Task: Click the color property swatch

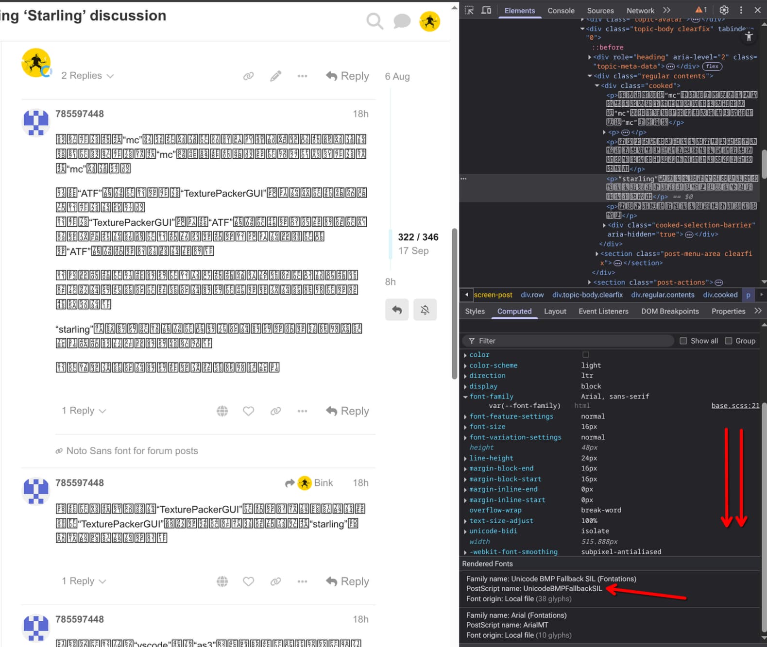Action: [x=585, y=355]
